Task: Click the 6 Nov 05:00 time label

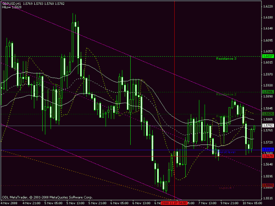Action: pos(120,203)
